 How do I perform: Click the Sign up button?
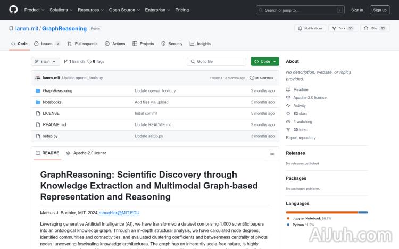380,10
